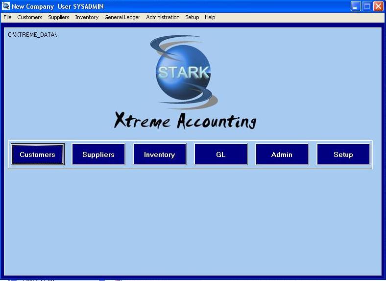Close the New Company window
The image size is (386, 281).
378,6
